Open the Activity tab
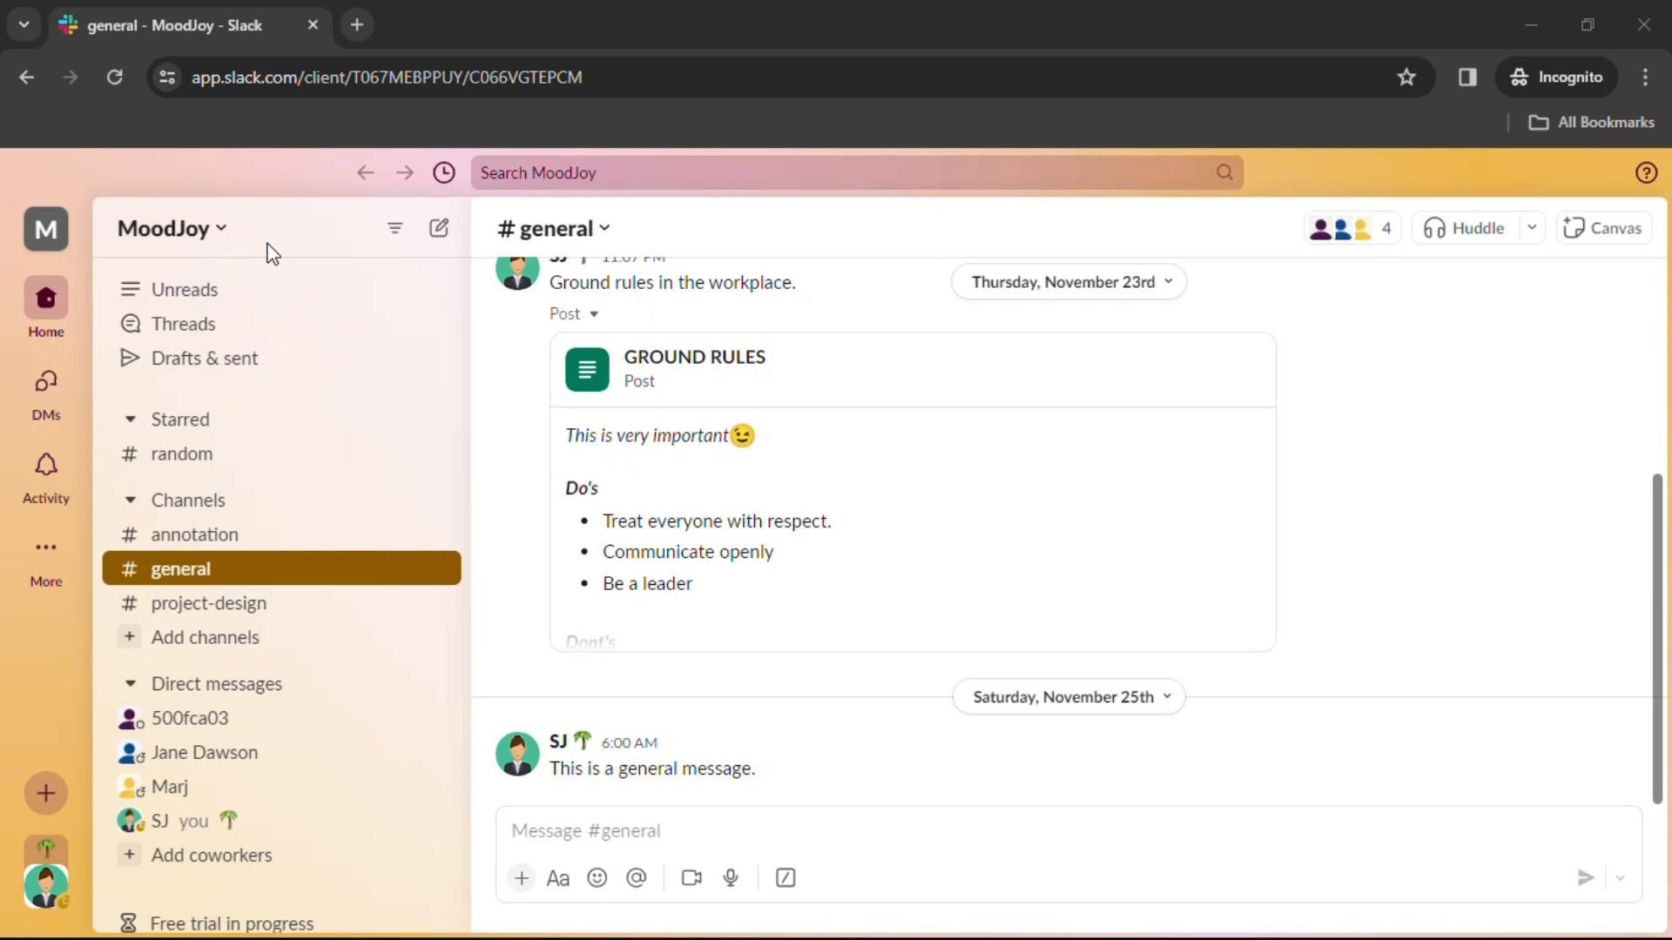The width and height of the screenshot is (1672, 940). tap(45, 477)
